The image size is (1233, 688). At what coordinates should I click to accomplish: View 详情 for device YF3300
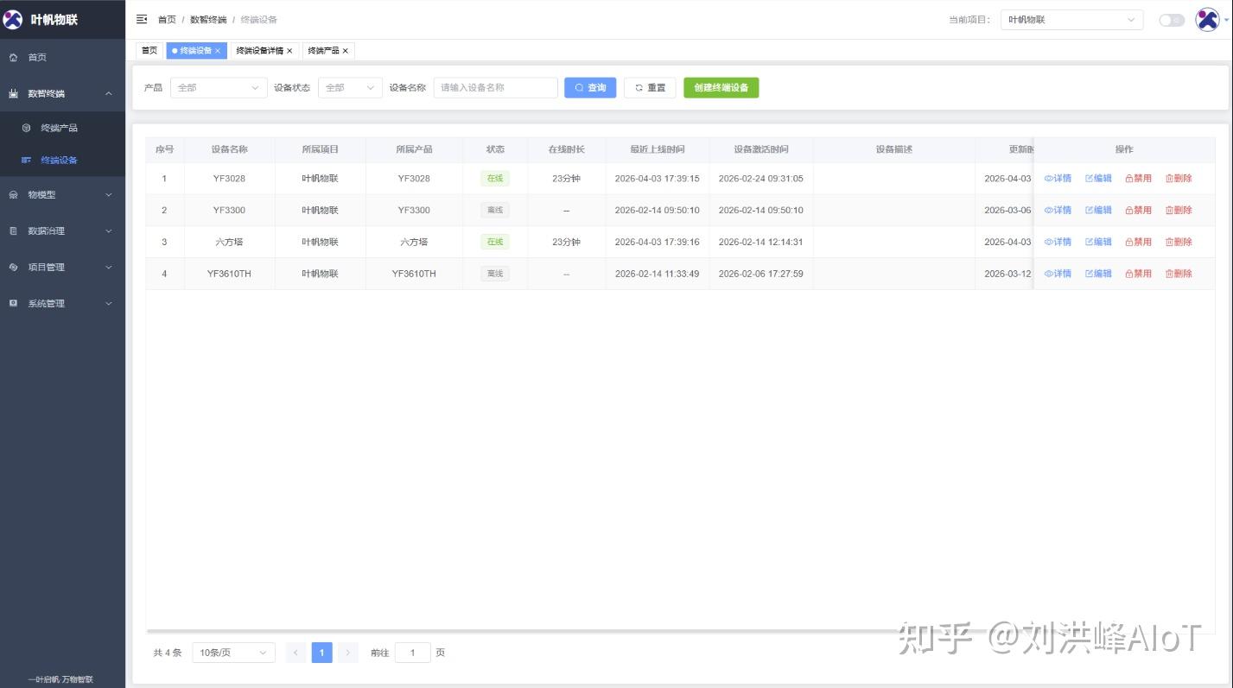(x=1058, y=211)
